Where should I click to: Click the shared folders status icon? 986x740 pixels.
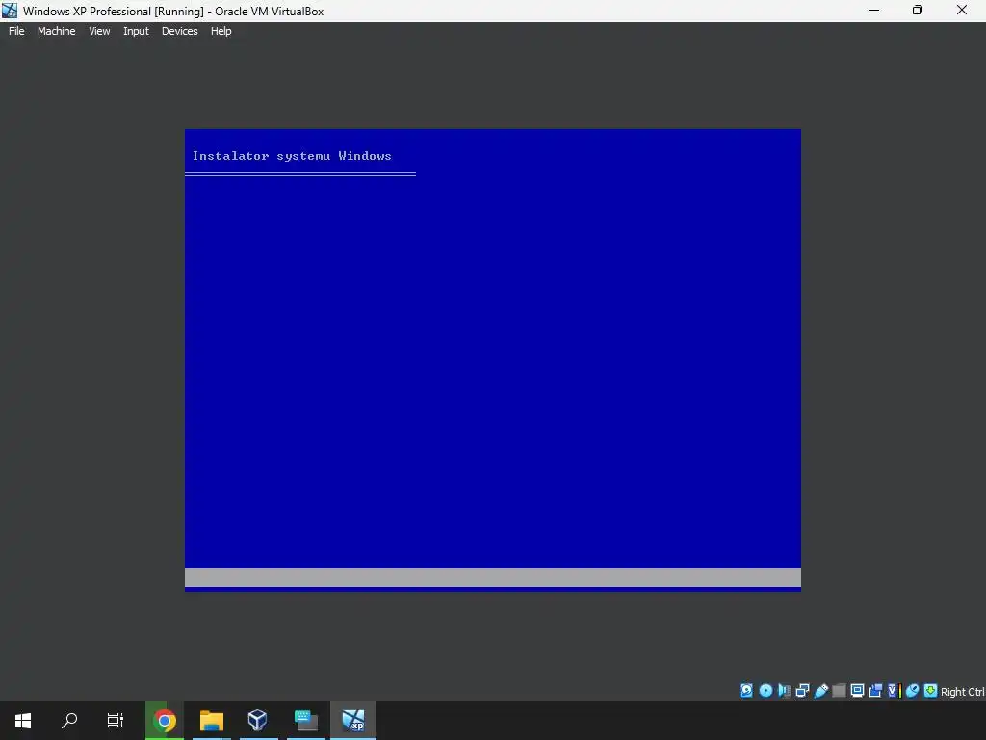[x=839, y=690]
